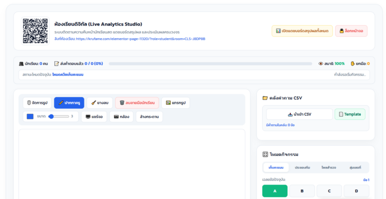Select the จัดการรูป manage image tool
This screenshot has height=199, width=386.
tap(37, 103)
